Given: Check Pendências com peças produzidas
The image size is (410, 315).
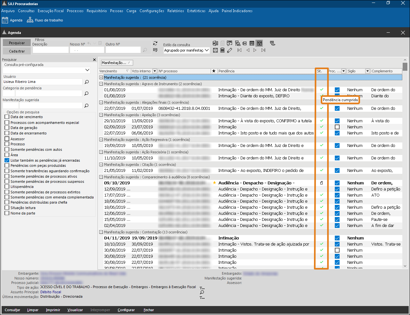Looking at the screenshot, I should 7,166.
